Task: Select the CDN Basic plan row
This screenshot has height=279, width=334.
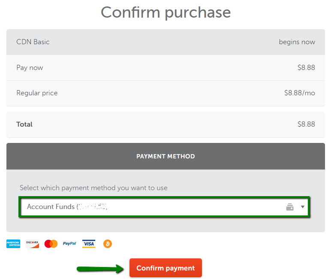Action: (165, 42)
